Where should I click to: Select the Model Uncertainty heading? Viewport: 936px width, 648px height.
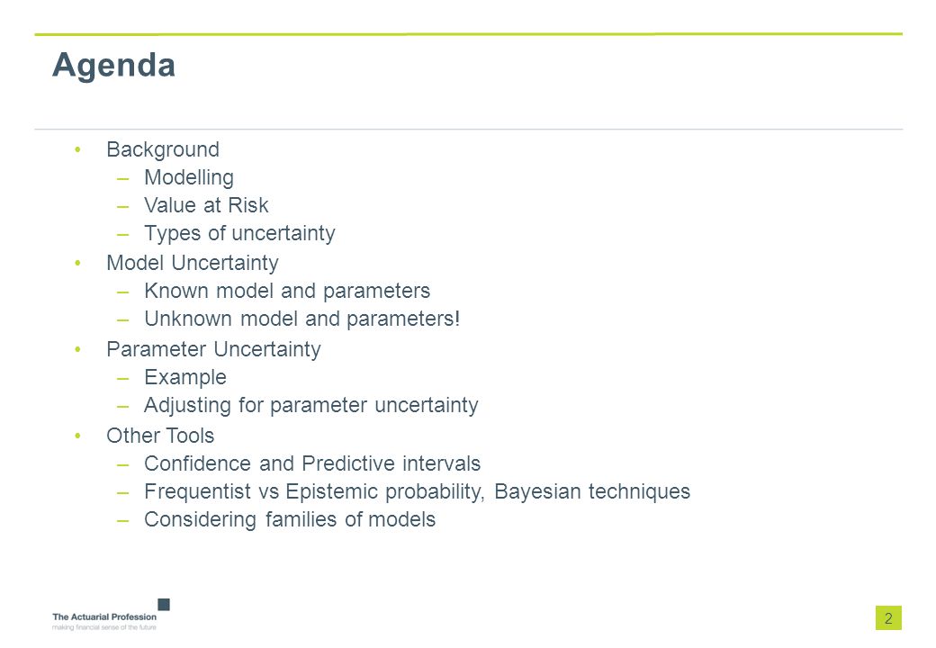193,263
